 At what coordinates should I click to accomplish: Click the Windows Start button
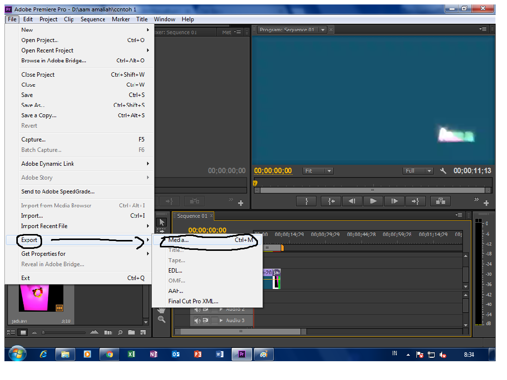[x=17, y=353]
